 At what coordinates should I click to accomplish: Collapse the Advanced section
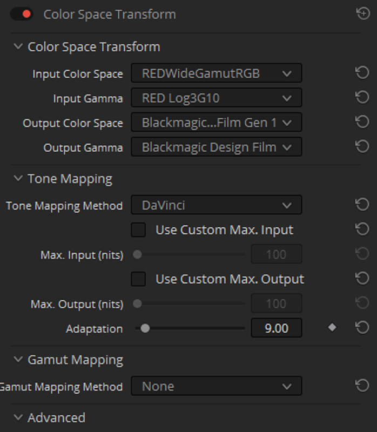point(18,417)
